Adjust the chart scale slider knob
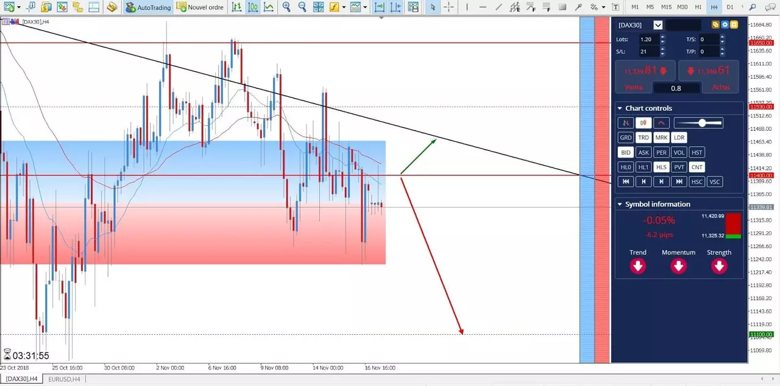Image resolution: width=780 pixels, height=386 pixels. (703, 123)
